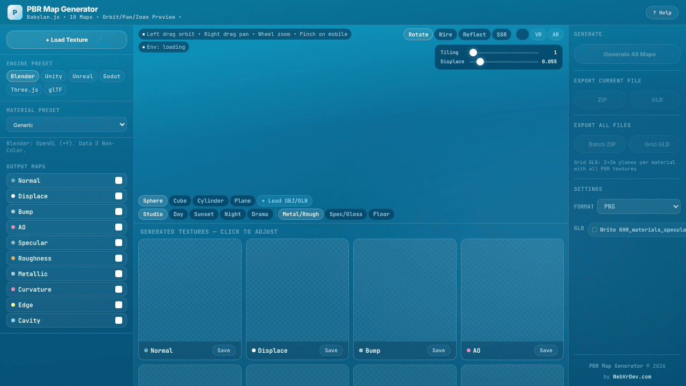Screen dimensions: 686x386
Task: Open the WebVrDev.com footer link
Action: [632, 376]
